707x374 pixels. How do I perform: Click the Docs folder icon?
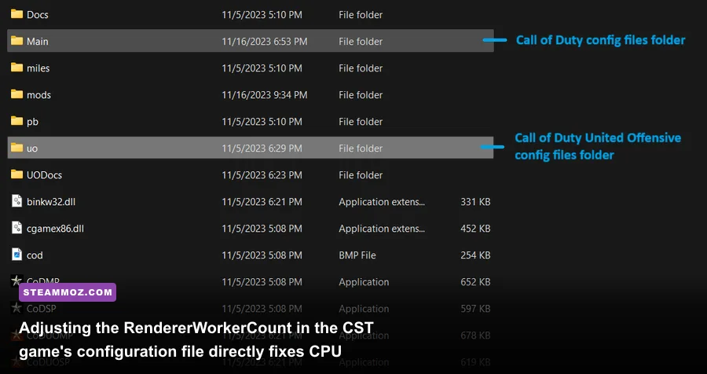16,14
